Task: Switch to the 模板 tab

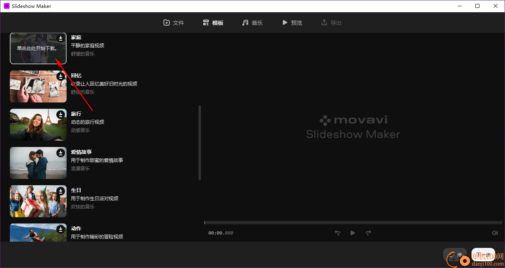Action: pos(213,23)
